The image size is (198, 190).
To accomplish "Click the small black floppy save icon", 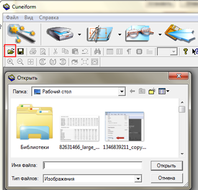I will (x=21, y=51).
